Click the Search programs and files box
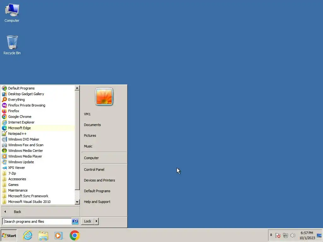 (x=37, y=222)
